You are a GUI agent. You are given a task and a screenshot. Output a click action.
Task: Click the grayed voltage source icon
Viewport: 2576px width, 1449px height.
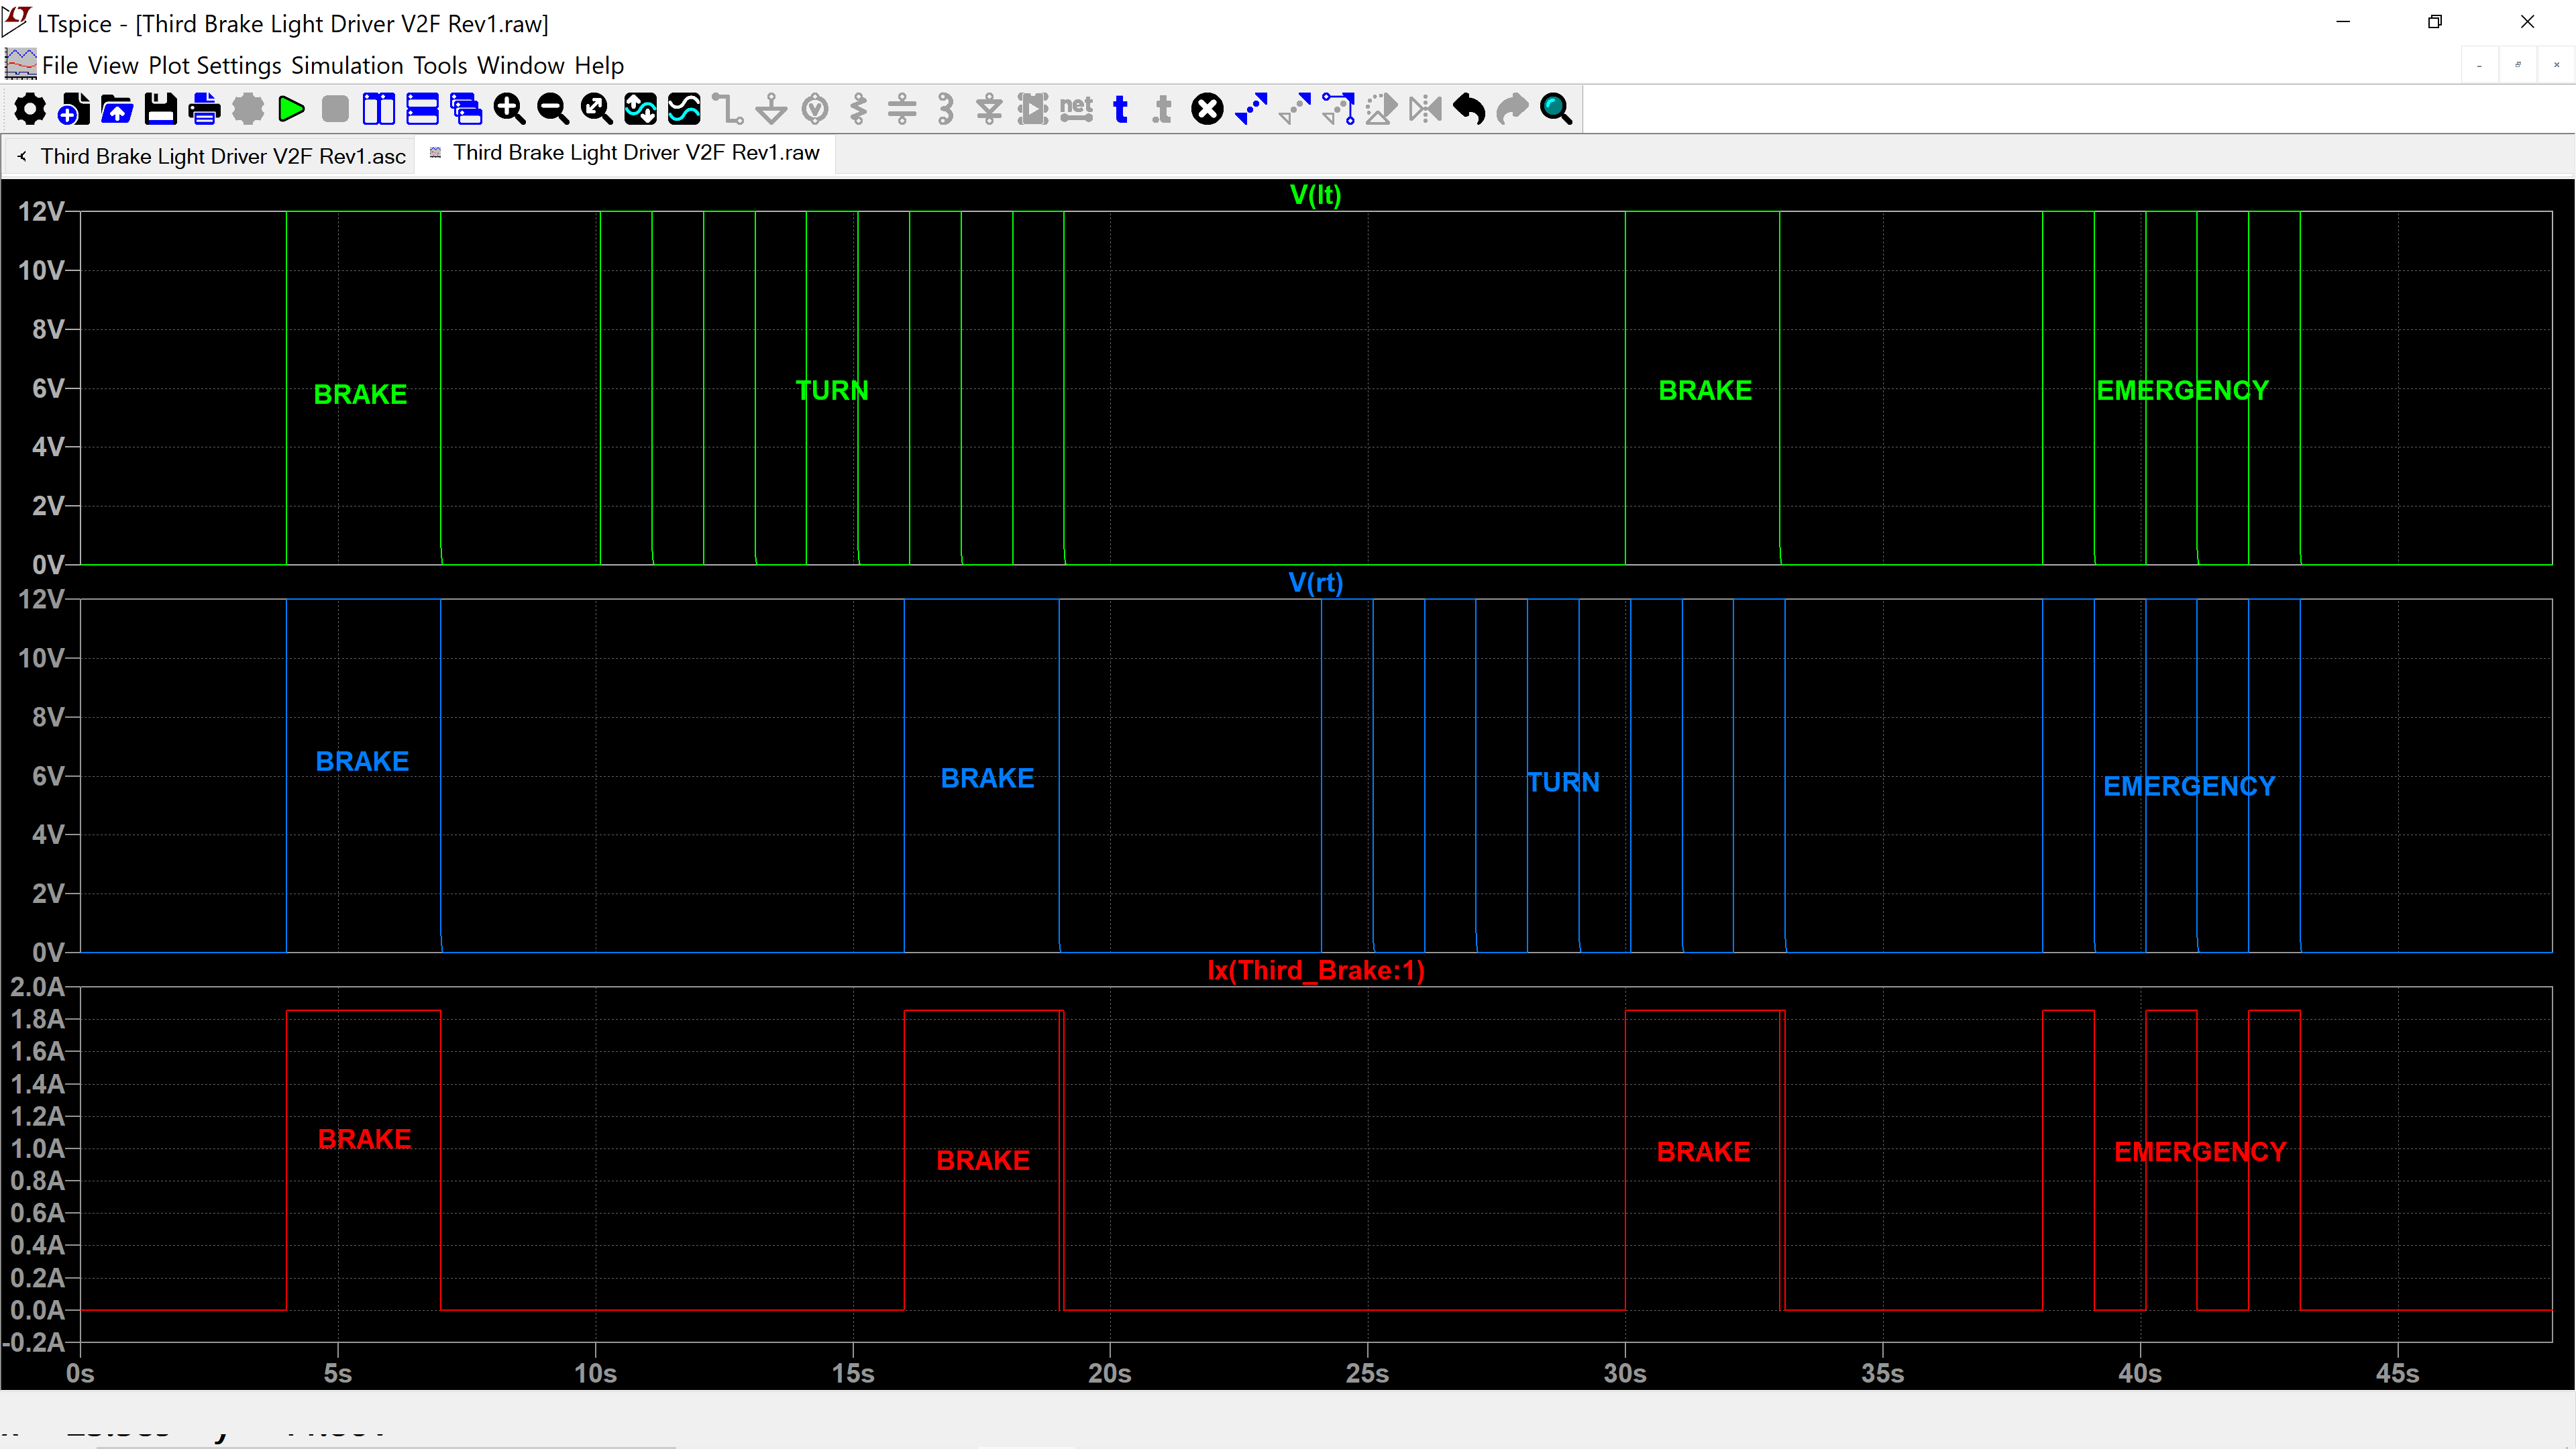point(815,109)
